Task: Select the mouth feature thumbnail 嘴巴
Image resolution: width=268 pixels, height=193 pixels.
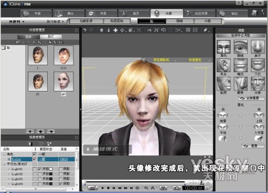Action: coord(241,65)
